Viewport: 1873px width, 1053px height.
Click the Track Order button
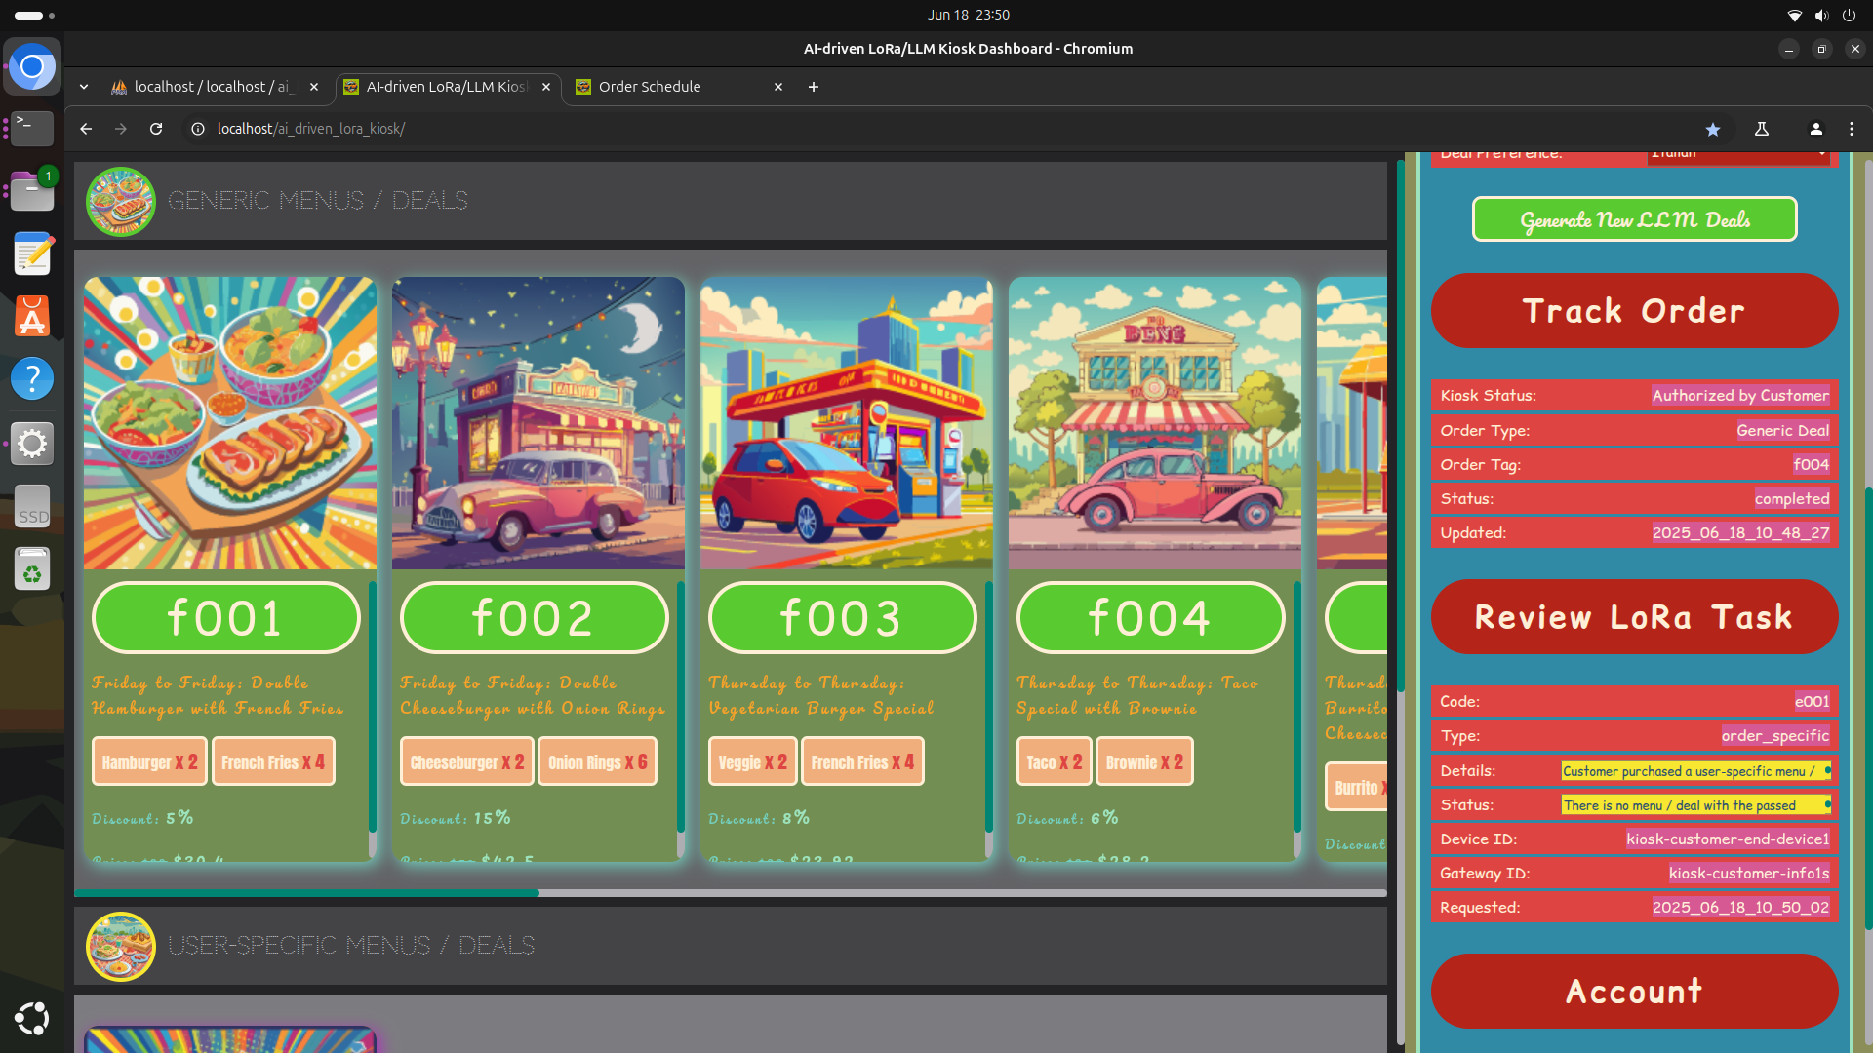coord(1634,311)
